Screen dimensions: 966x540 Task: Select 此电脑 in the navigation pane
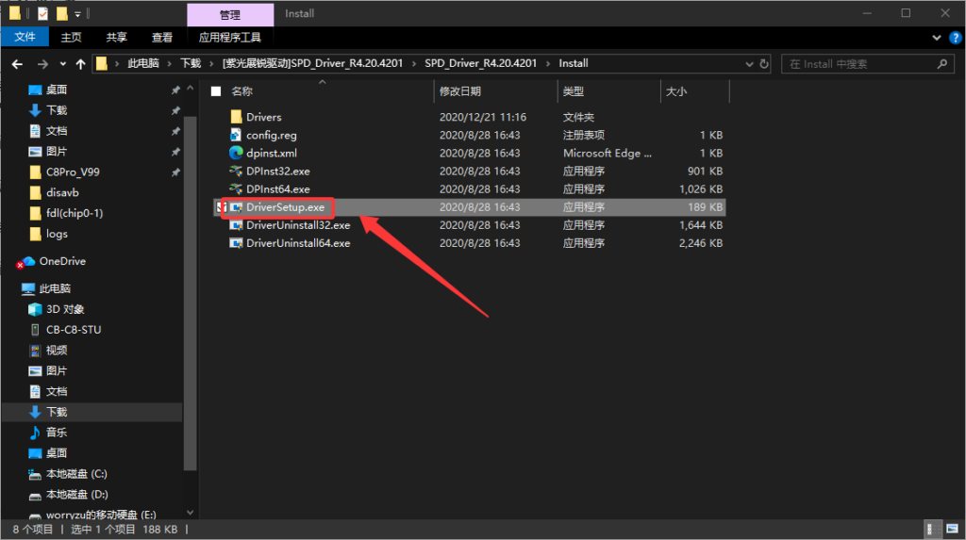pos(55,288)
